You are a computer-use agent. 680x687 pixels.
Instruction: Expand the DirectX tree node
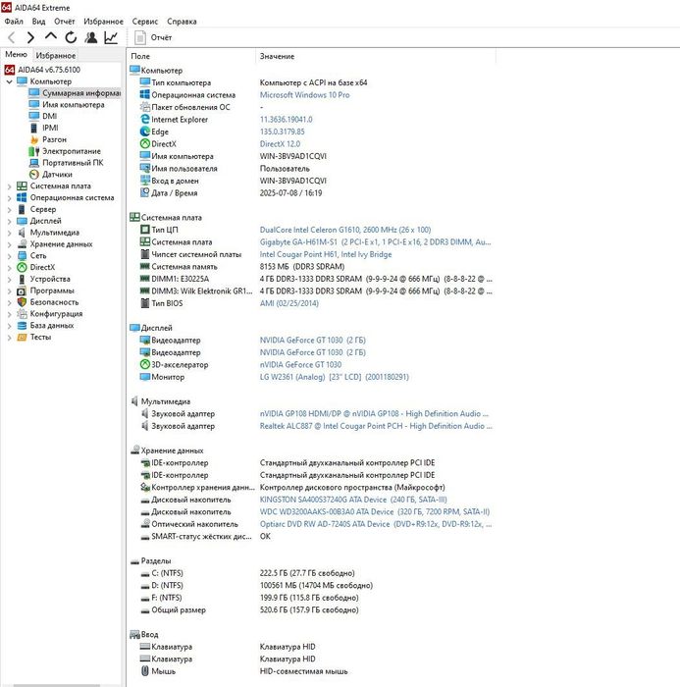click(9, 268)
